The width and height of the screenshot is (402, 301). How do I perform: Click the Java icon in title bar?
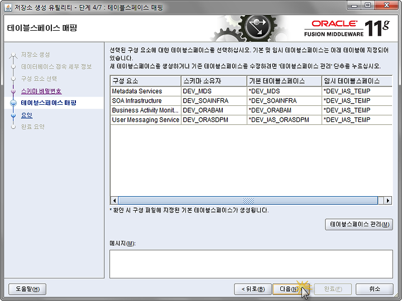[x=8, y=8]
